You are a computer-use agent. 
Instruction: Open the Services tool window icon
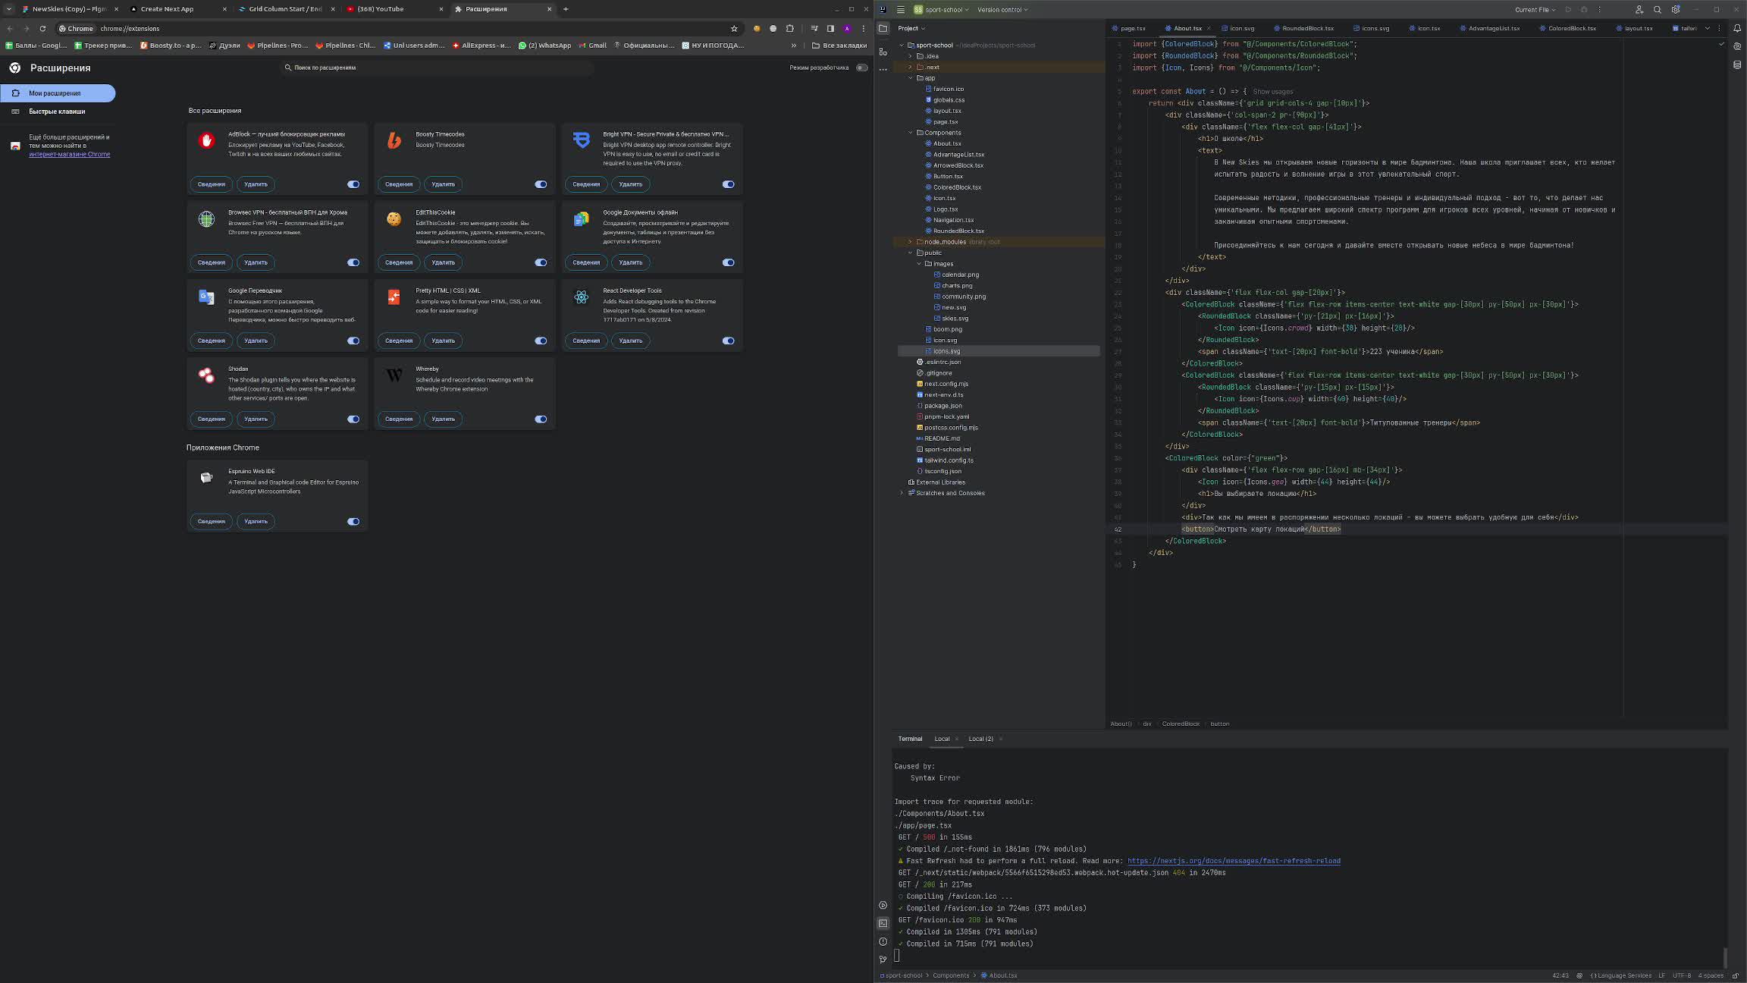(883, 905)
